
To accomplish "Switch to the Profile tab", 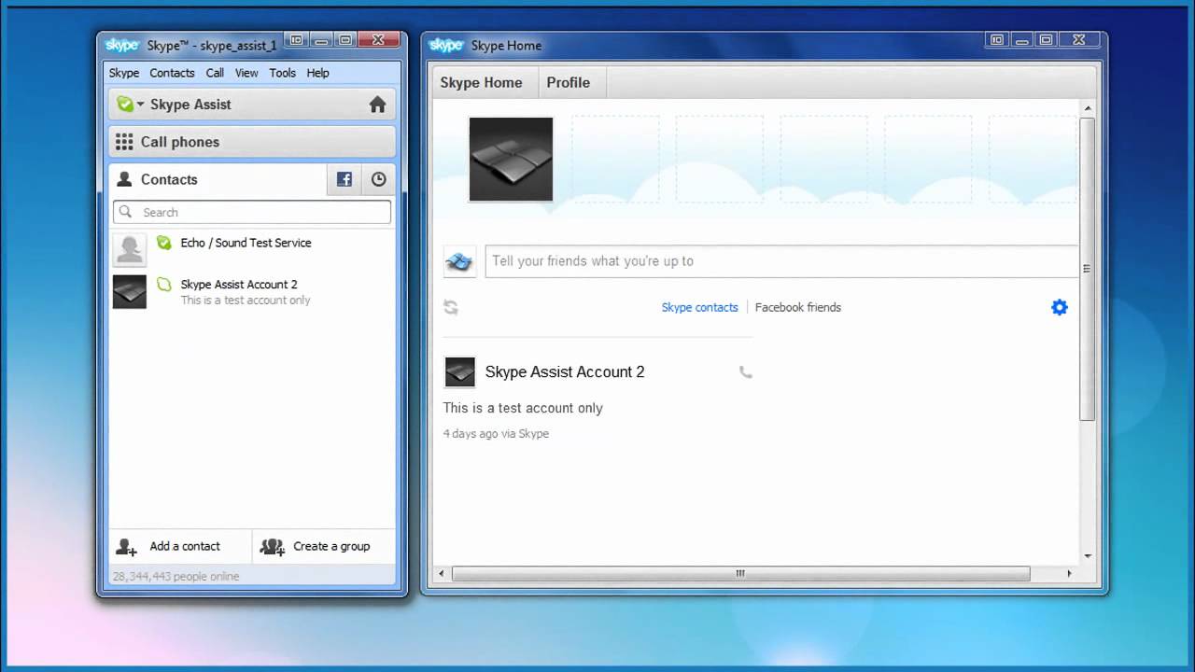I will tap(568, 82).
